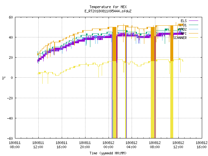
Task: Click the x-axis tick label 180812 00:00
Action: coord(108,145)
